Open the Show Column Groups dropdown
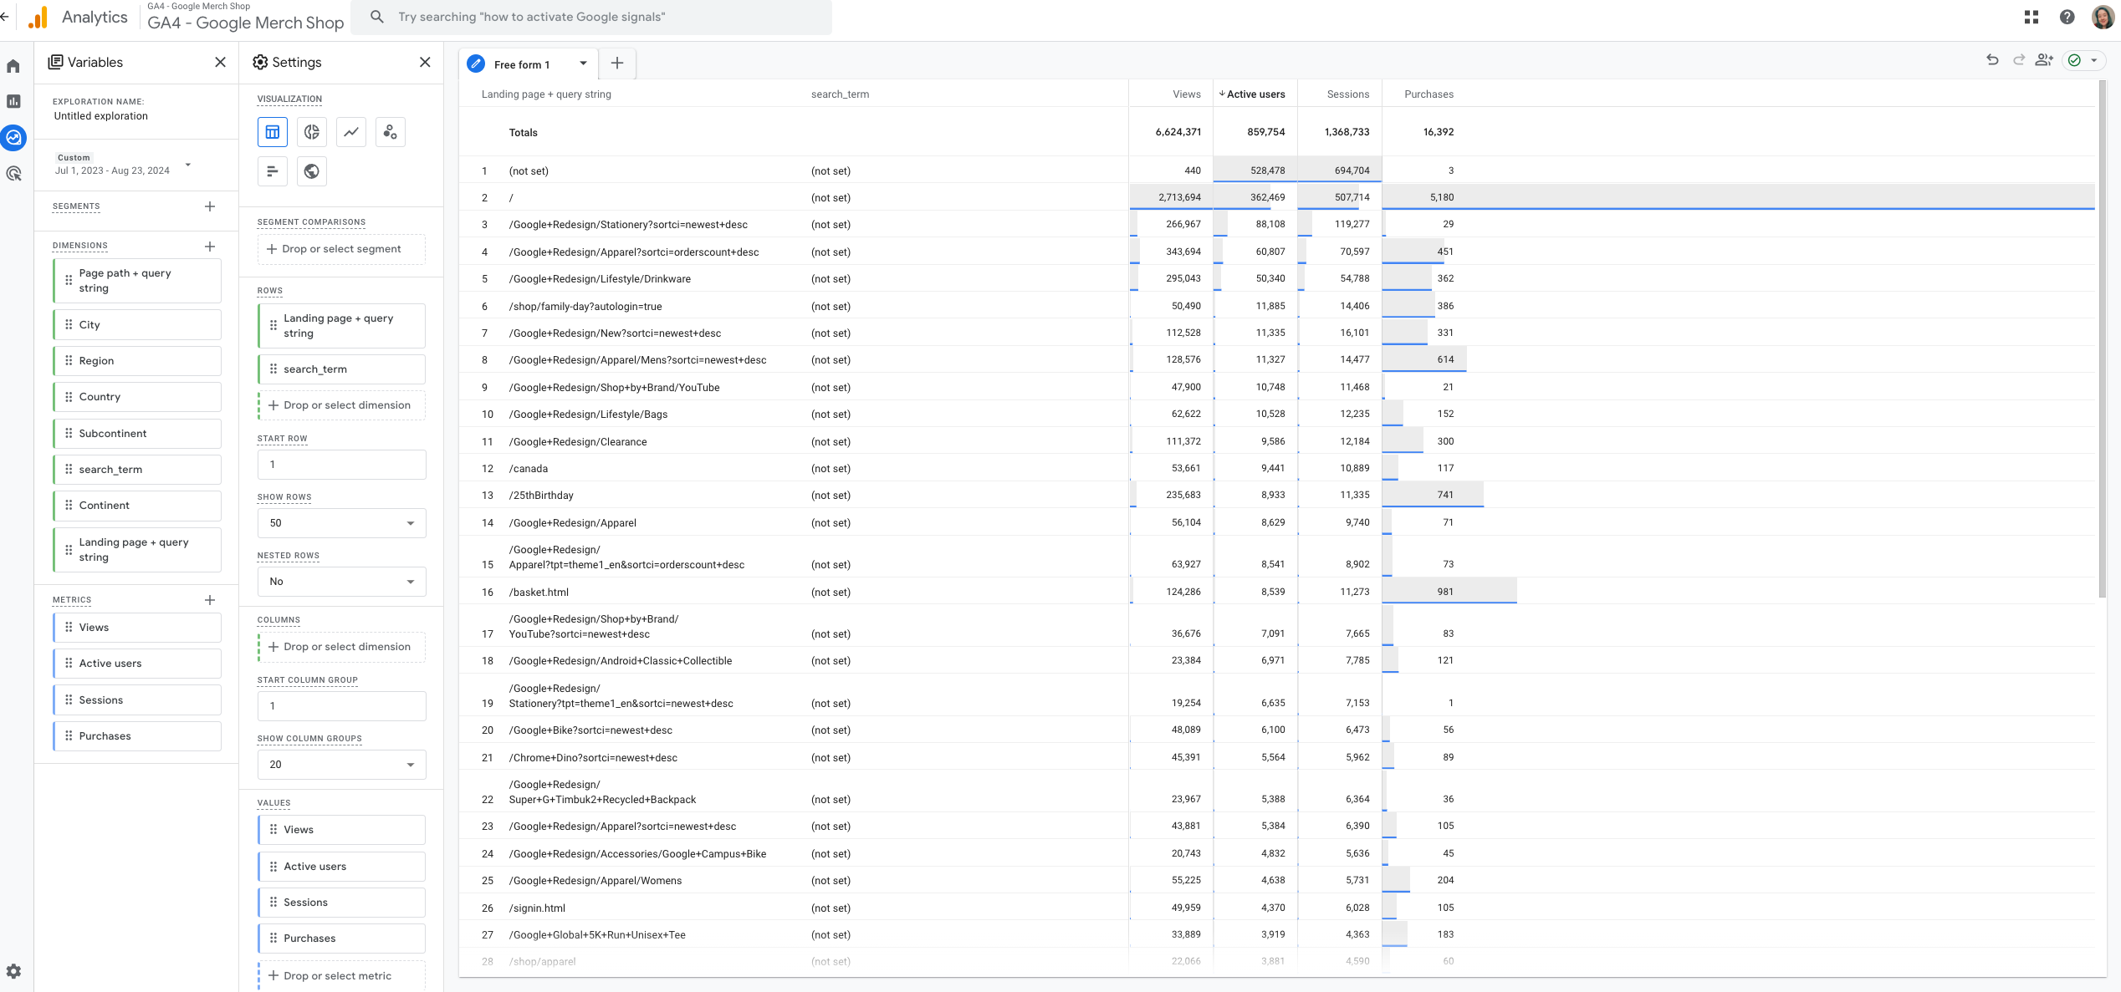Viewport: 2121px width, 992px height. click(342, 765)
